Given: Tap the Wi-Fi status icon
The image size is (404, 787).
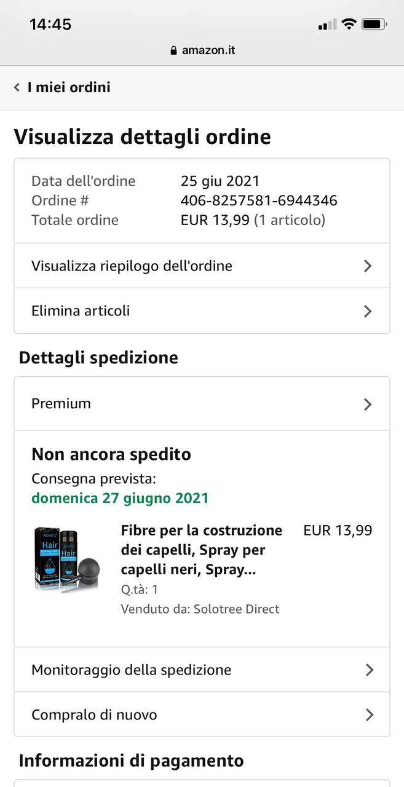Looking at the screenshot, I should point(349,25).
